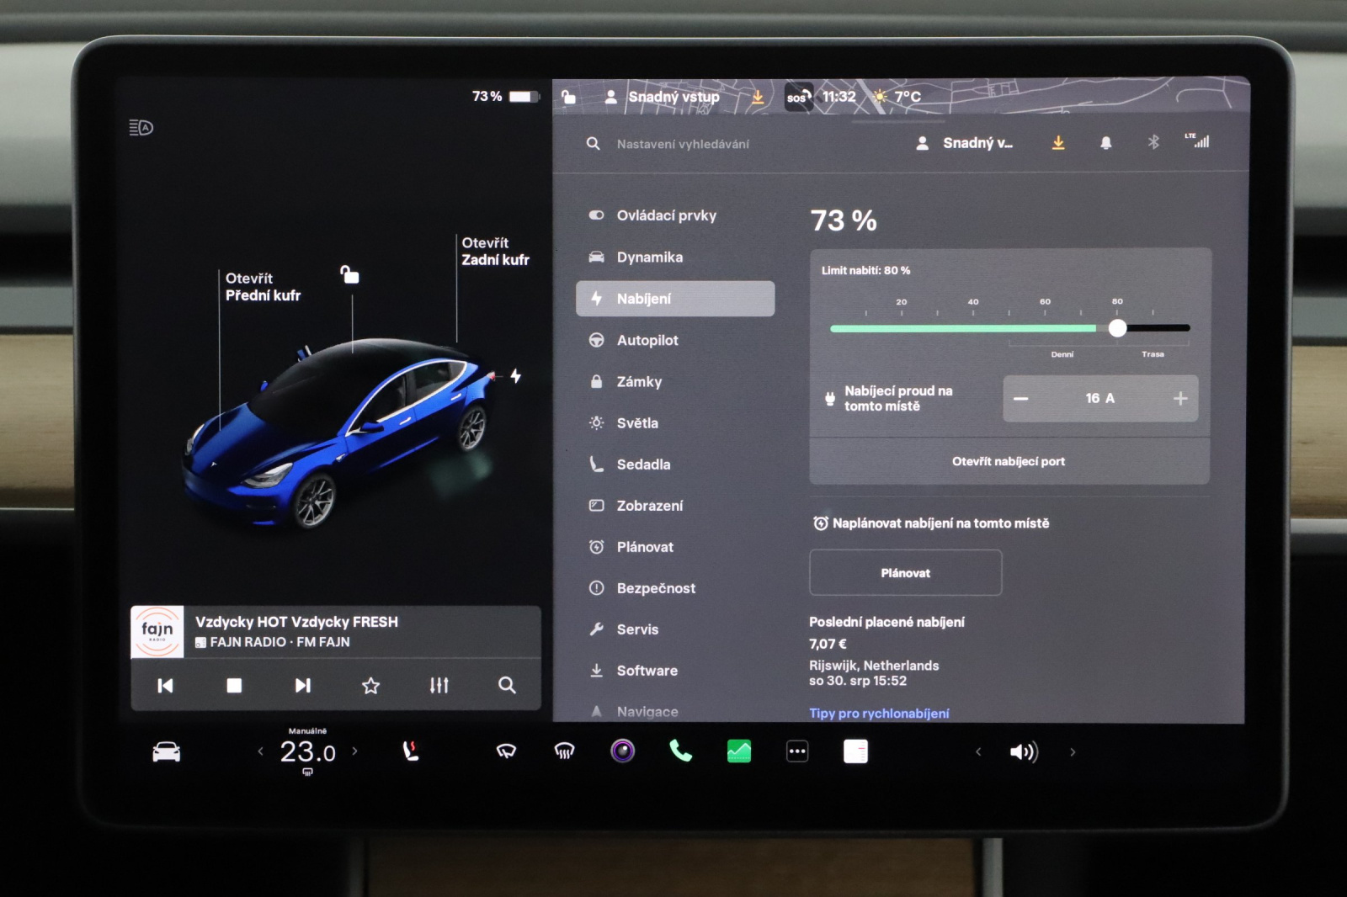Screen dimensions: 1347x897
Task: Open the green stocks chart app
Action: click(738, 751)
